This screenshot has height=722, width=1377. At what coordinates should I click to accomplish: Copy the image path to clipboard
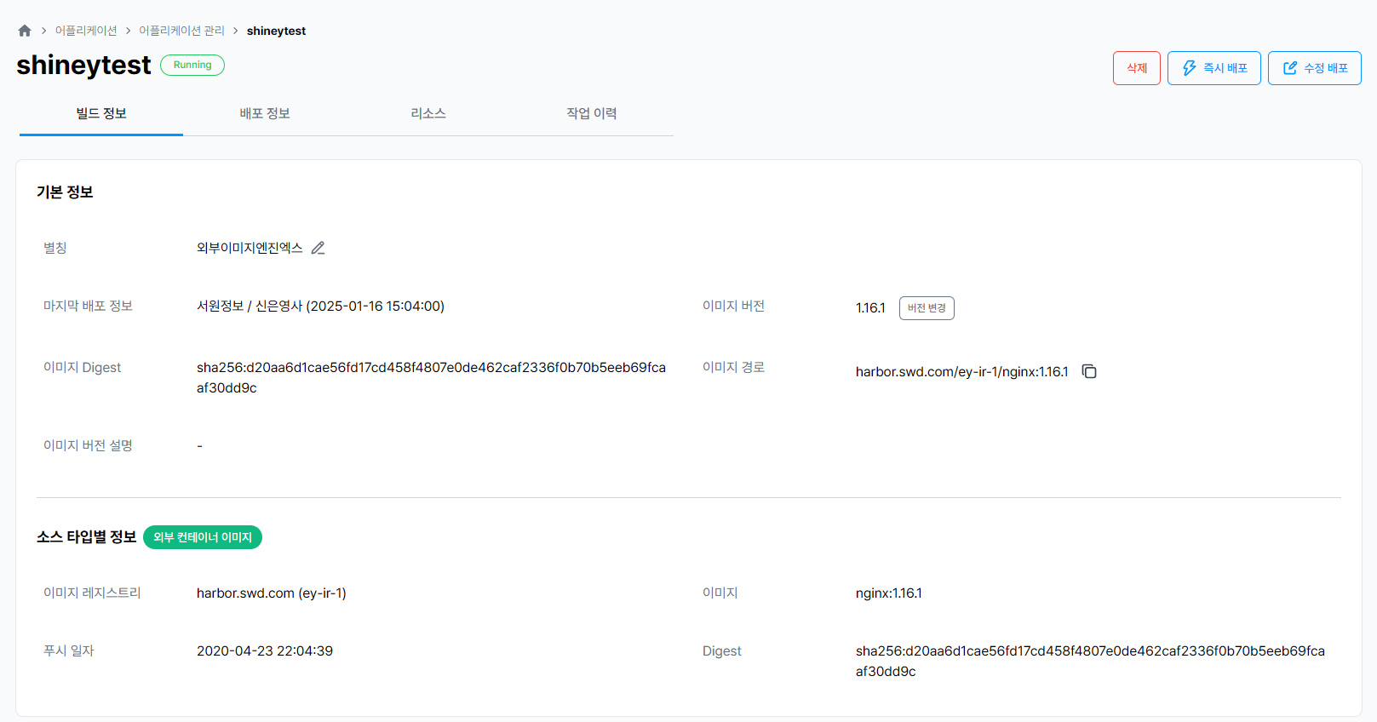(x=1089, y=371)
